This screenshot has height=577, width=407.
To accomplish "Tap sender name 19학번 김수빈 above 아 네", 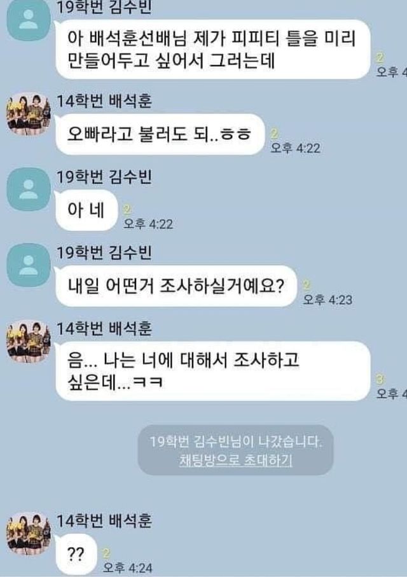I will (x=104, y=177).
